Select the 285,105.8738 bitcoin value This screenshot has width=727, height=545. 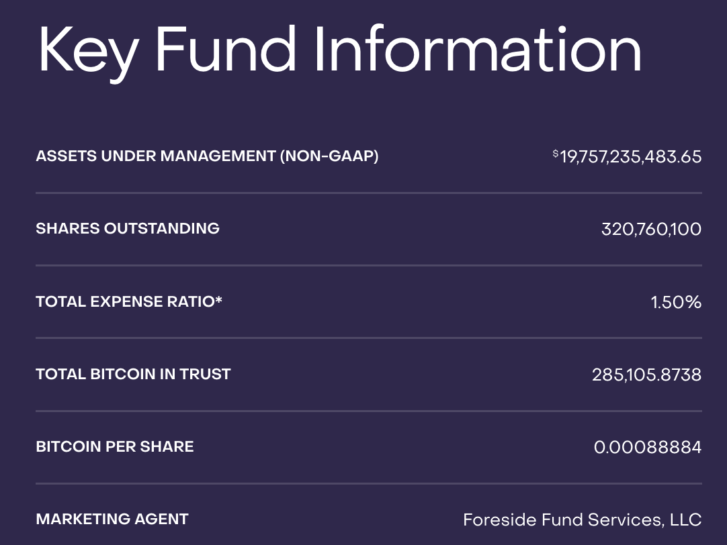pyautogui.click(x=647, y=375)
